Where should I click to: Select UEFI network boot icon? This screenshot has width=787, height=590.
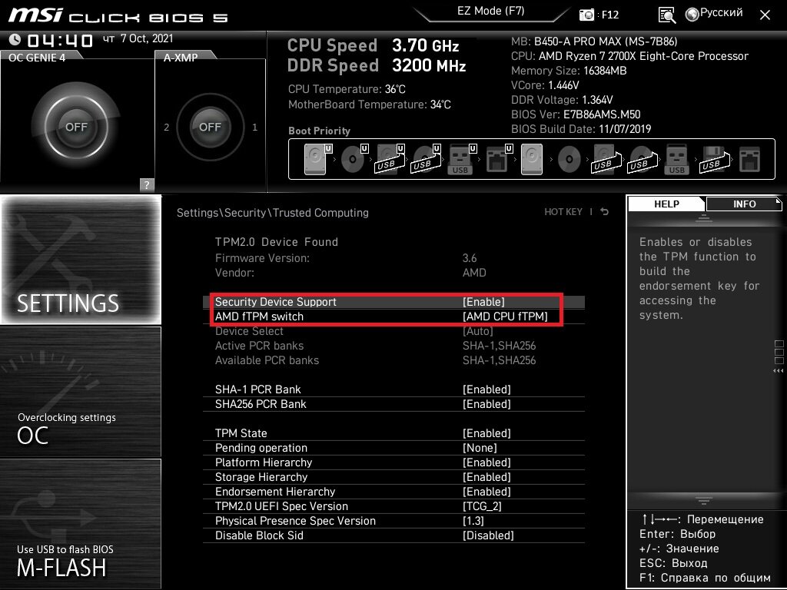coord(499,159)
